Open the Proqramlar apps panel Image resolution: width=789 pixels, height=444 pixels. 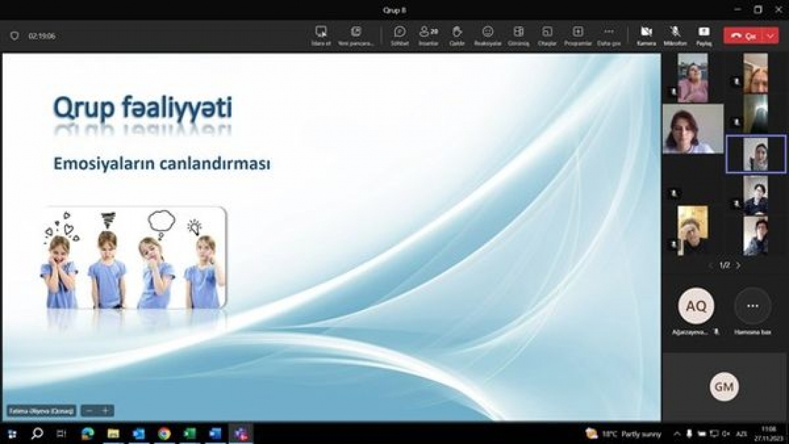point(578,35)
